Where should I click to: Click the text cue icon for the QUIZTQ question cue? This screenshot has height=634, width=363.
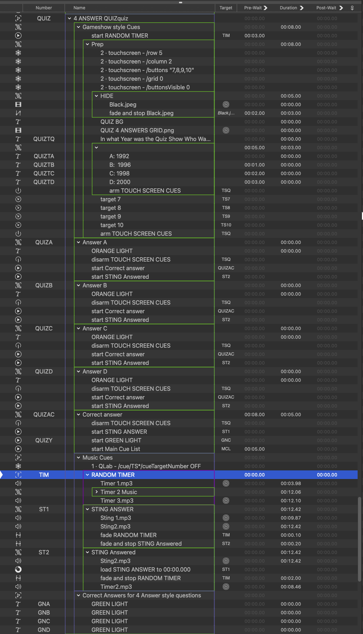18,139
